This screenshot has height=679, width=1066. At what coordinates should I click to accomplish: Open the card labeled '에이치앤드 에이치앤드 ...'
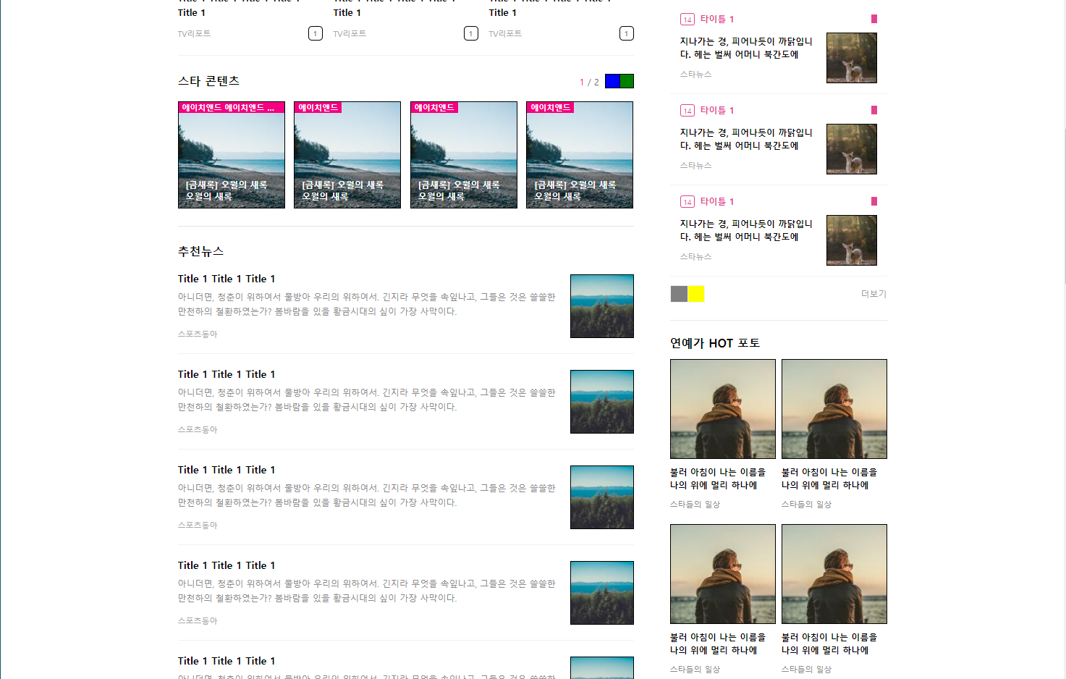pyautogui.click(x=232, y=155)
